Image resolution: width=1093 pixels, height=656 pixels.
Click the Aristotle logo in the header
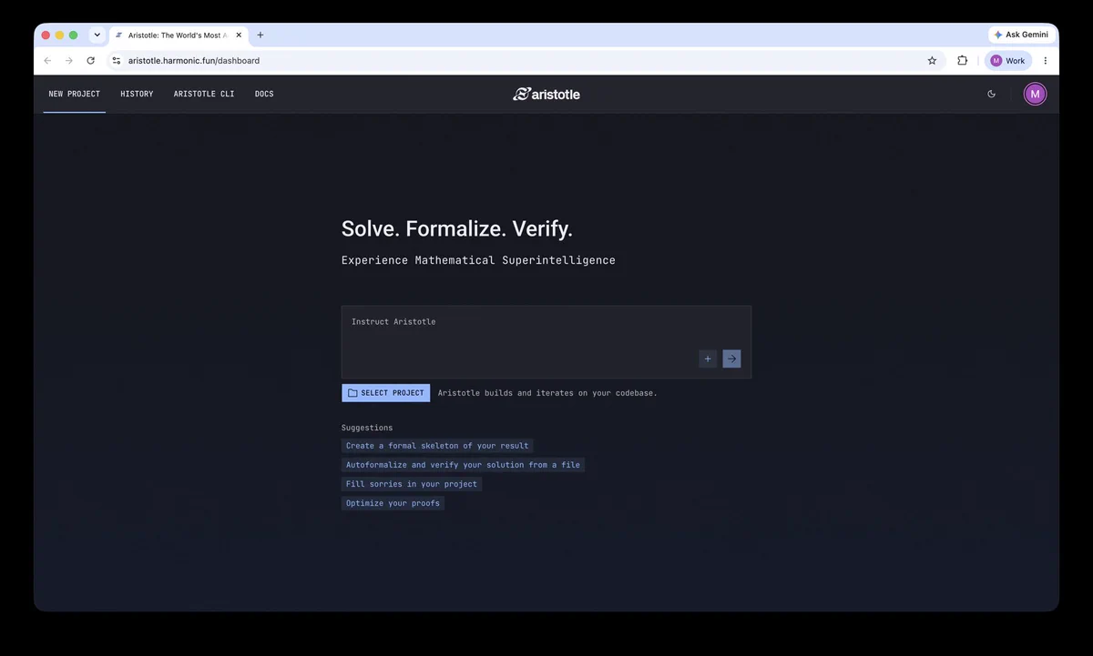pos(546,94)
